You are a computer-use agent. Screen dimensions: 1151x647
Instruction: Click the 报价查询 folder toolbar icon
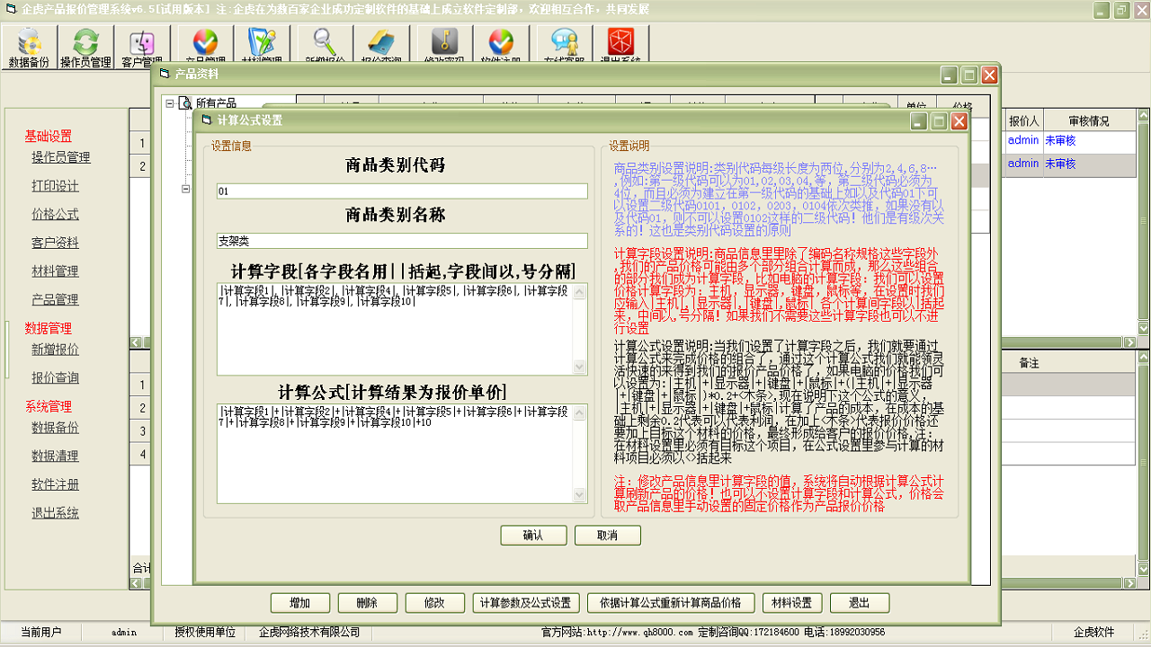tap(379, 45)
